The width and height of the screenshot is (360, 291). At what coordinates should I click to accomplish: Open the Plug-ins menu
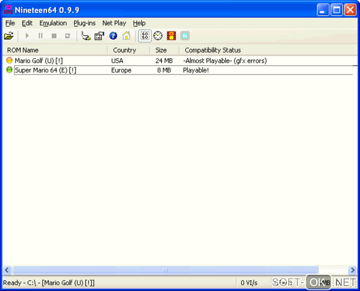click(x=84, y=23)
